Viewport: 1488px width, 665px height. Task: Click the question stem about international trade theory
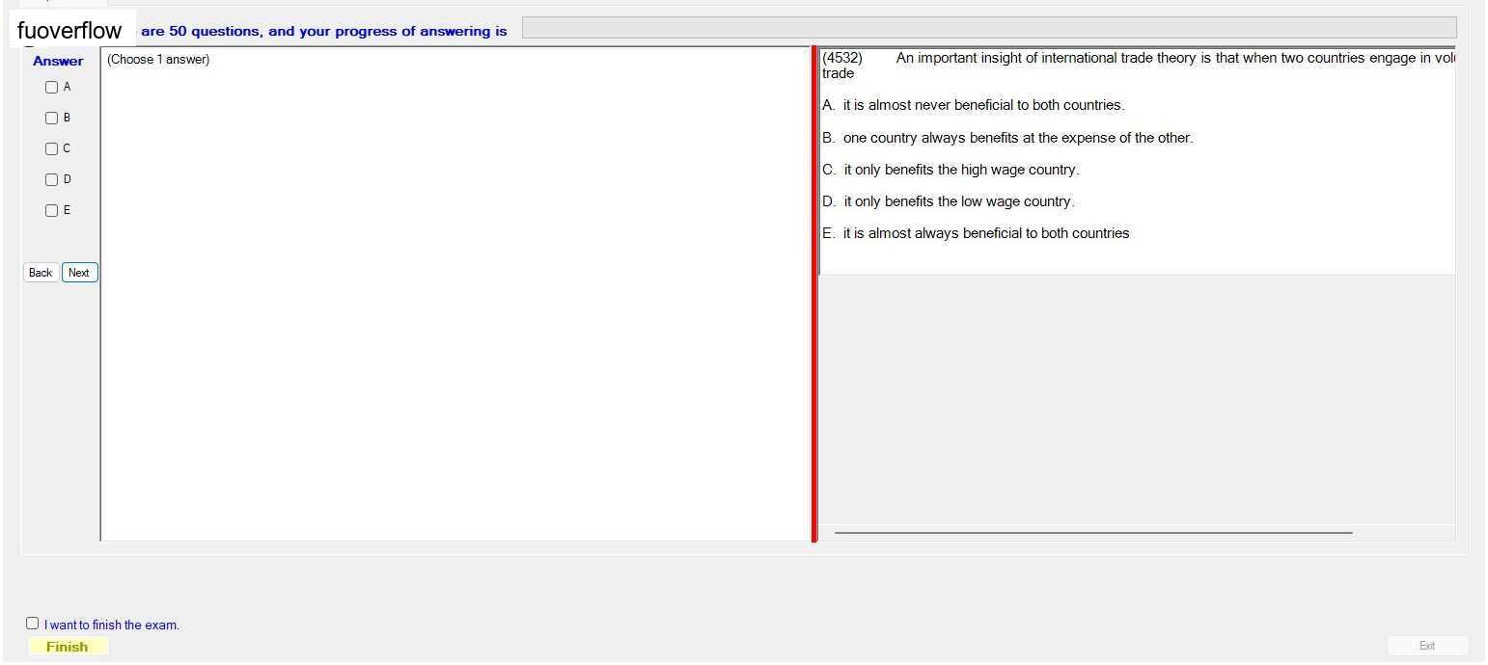point(1139,66)
